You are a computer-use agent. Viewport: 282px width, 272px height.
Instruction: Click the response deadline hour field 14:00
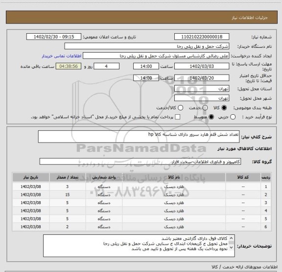pyautogui.click(x=146, y=66)
